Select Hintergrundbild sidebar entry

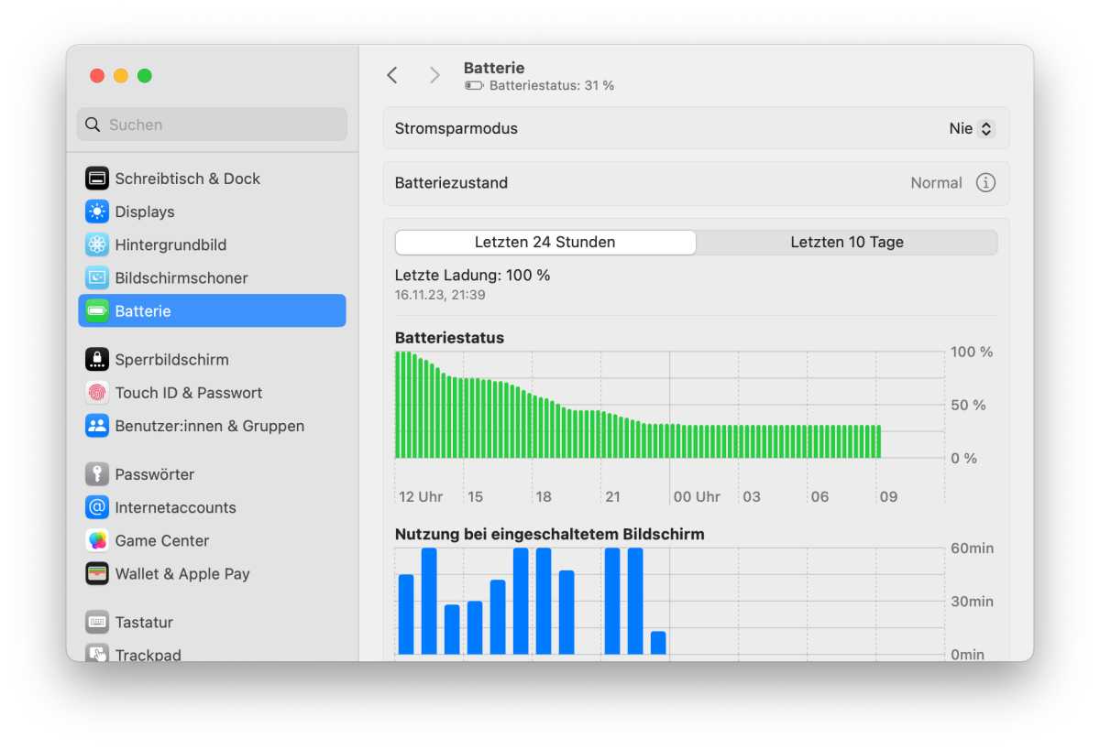212,244
